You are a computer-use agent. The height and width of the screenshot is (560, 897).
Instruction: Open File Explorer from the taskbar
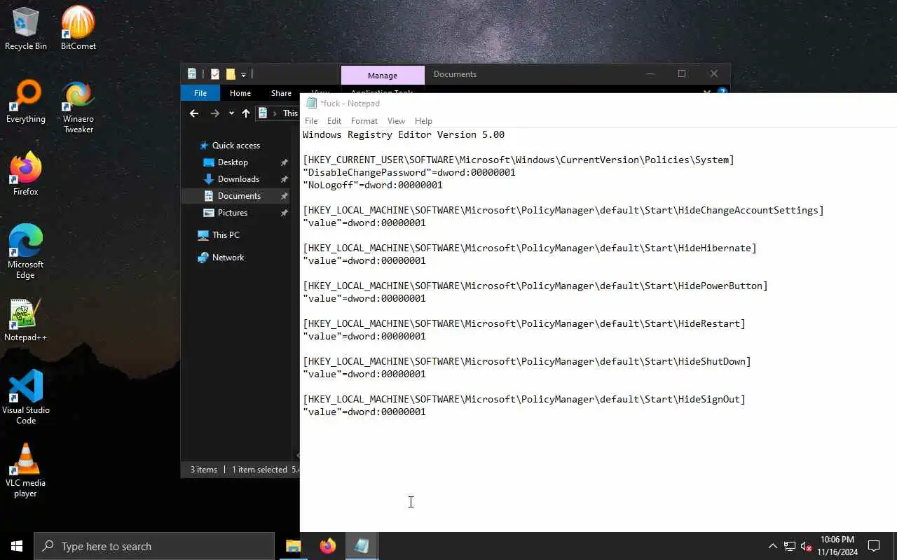tap(293, 546)
